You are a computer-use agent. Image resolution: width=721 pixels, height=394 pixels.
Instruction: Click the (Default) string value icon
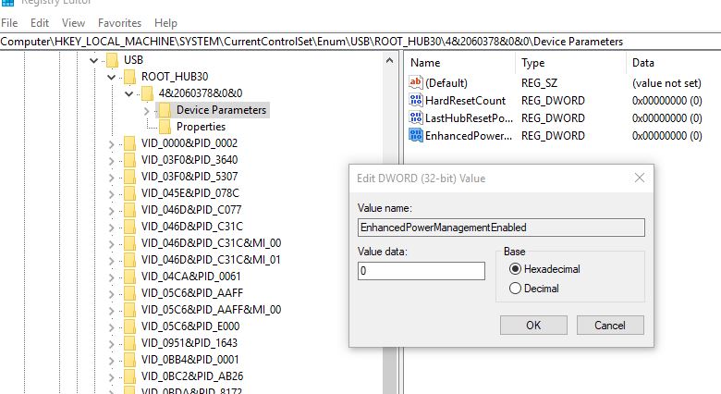pyautogui.click(x=415, y=82)
